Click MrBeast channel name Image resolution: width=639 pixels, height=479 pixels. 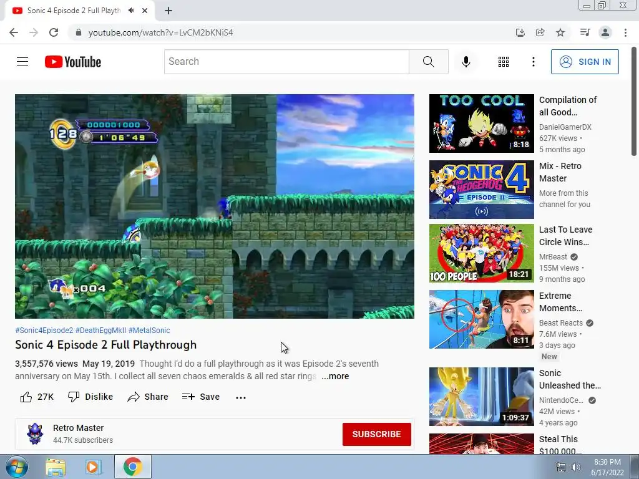click(x=553, y=256)
